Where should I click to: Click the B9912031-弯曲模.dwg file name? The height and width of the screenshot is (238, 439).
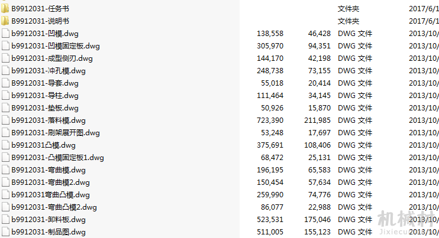(x=49, y=170)
